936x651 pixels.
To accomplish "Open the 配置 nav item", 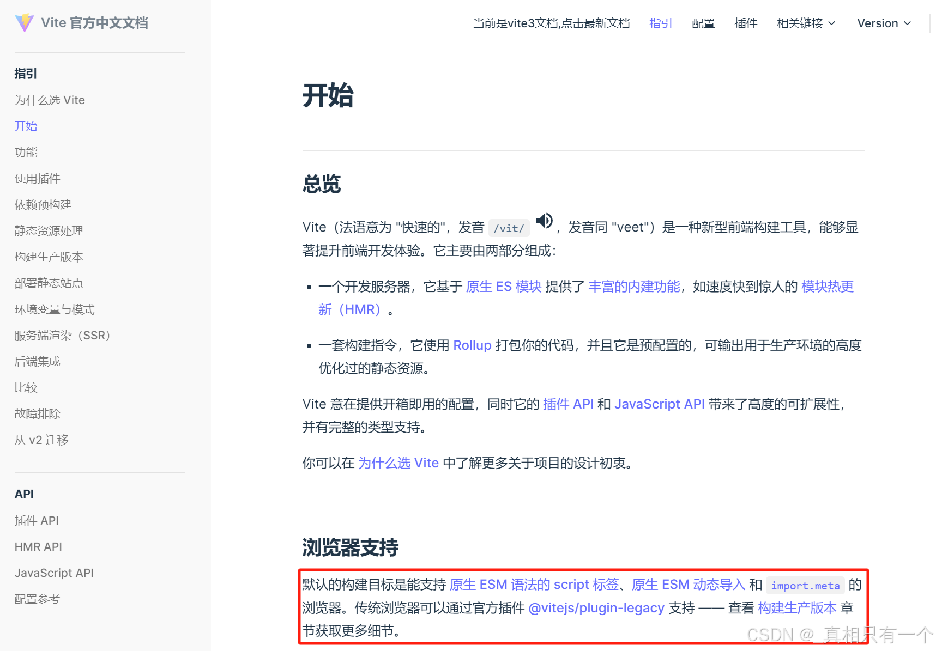I will pos(703,23).
